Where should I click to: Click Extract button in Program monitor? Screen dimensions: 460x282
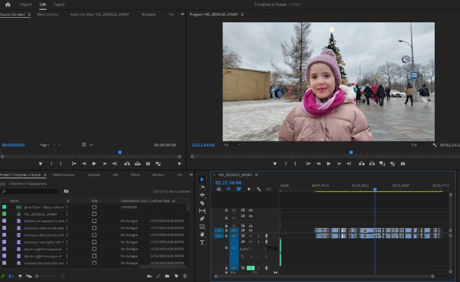371,164
